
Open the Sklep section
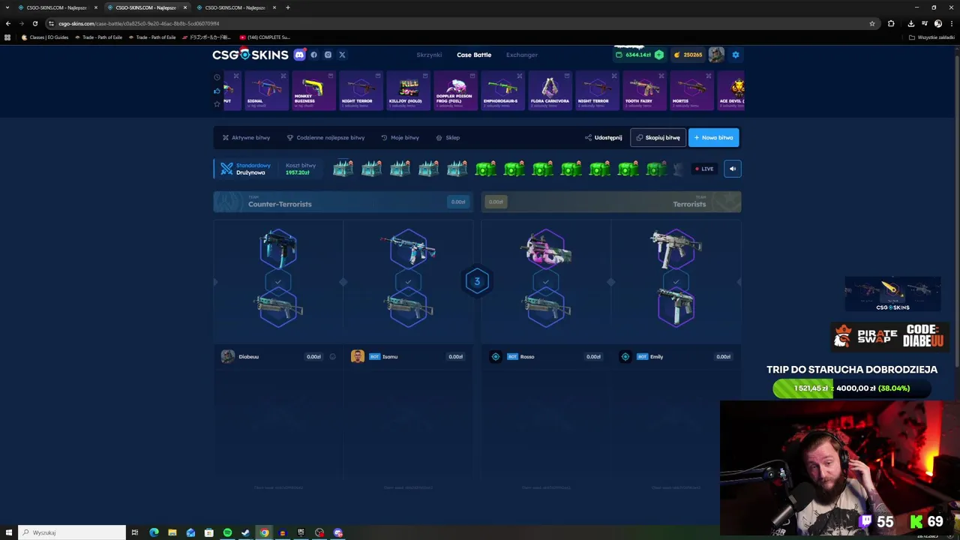(x=448, y=138)
